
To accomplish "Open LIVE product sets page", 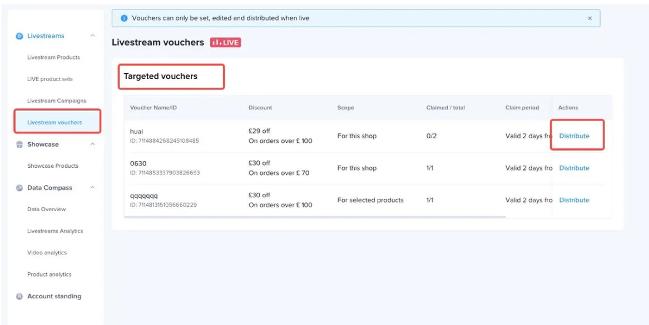I will (x=49, y=79).
